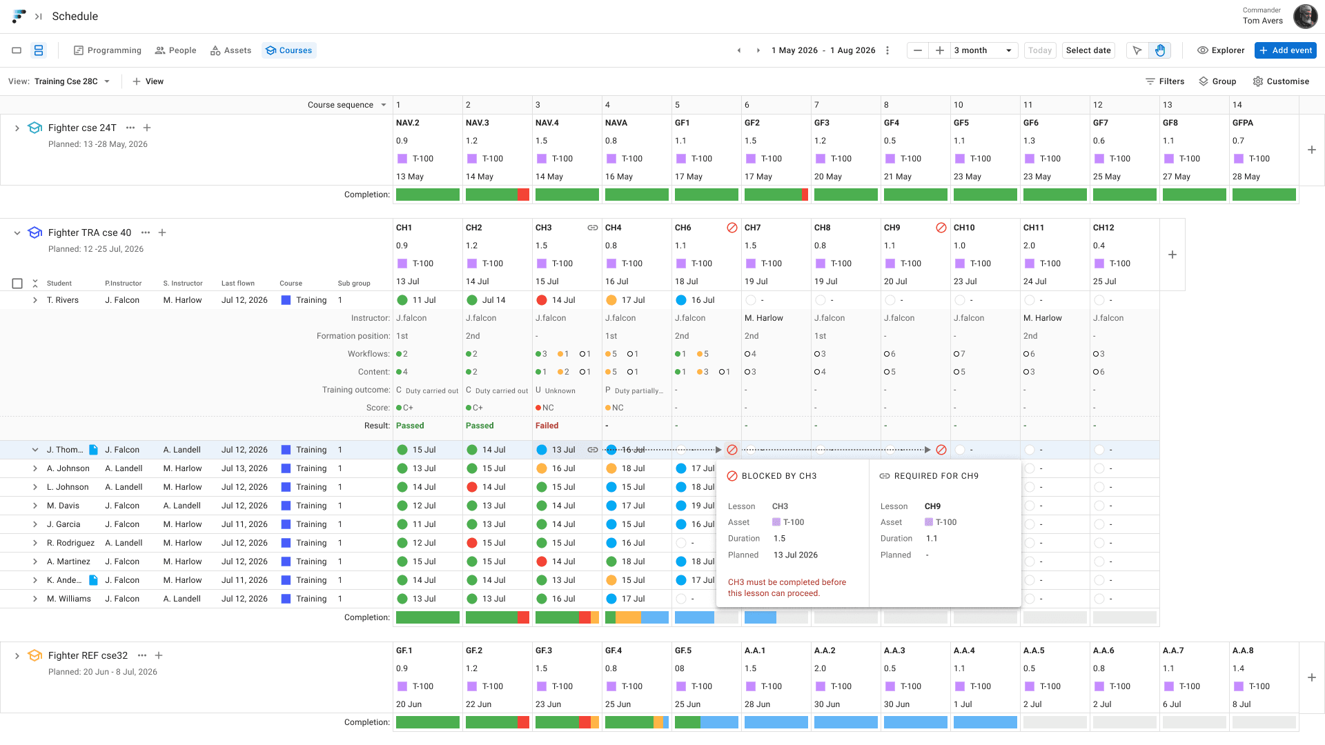1325x745 pixels.
Task: Select the pointer cursor tool
Action: tap(1137, 50)
